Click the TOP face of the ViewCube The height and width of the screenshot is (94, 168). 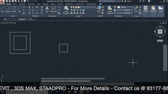tap(160, 32)
